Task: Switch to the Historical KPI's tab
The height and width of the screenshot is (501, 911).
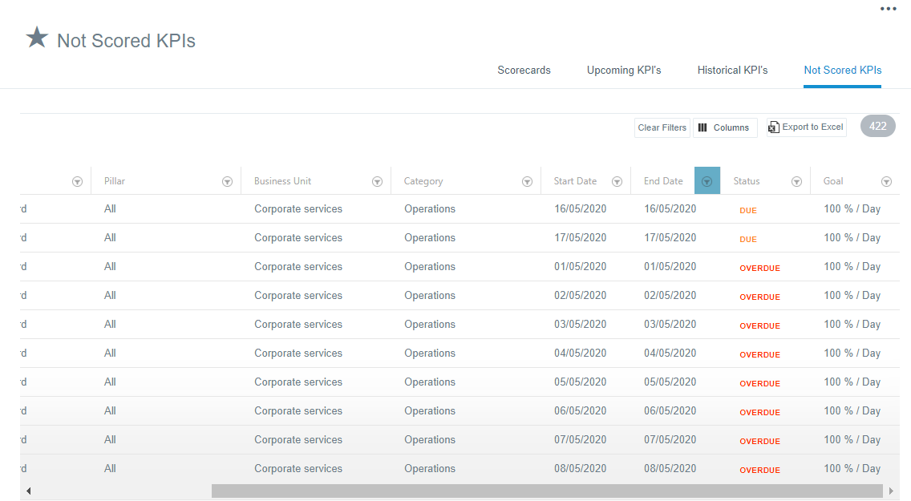Action: click(732, 71)
